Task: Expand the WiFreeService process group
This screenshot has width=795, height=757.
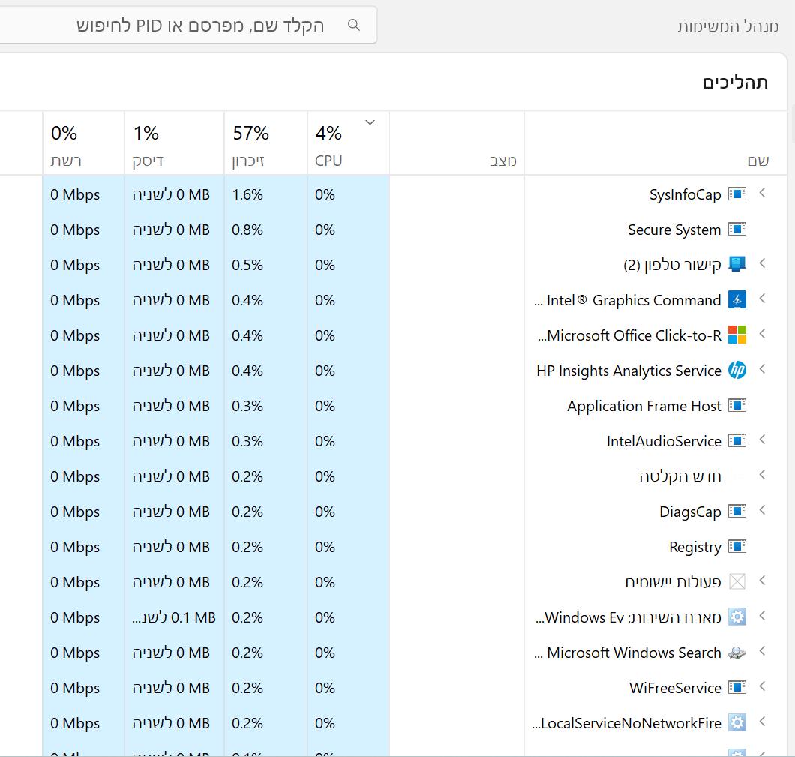Action: click(x=763, y=687)
